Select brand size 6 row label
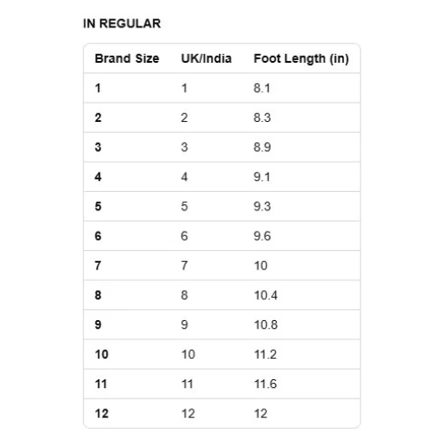The width and height of the screenshot is (442, 442). [x=98, y=236]
